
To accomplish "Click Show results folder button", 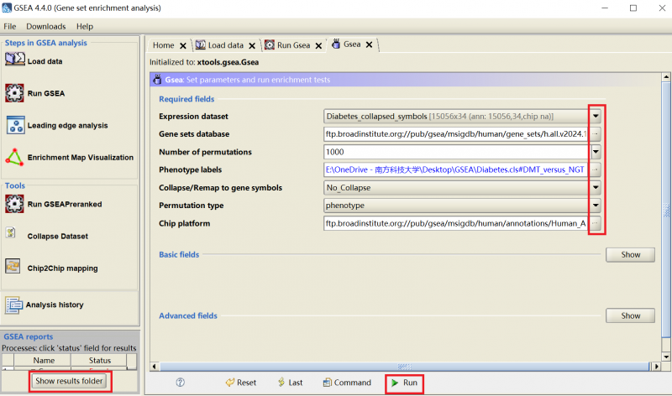I will click(70, 382).
